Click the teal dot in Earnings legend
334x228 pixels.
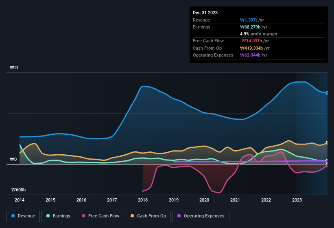(x=48, y=216)
